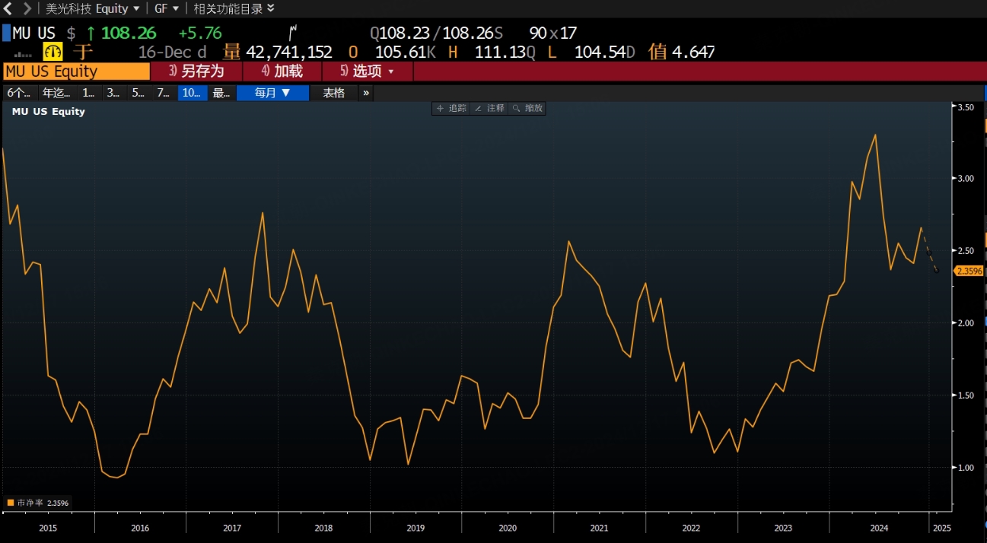The height and width of the screenshot is (543, 987).
Task: Click the high price 111.13
Action: 501,52
